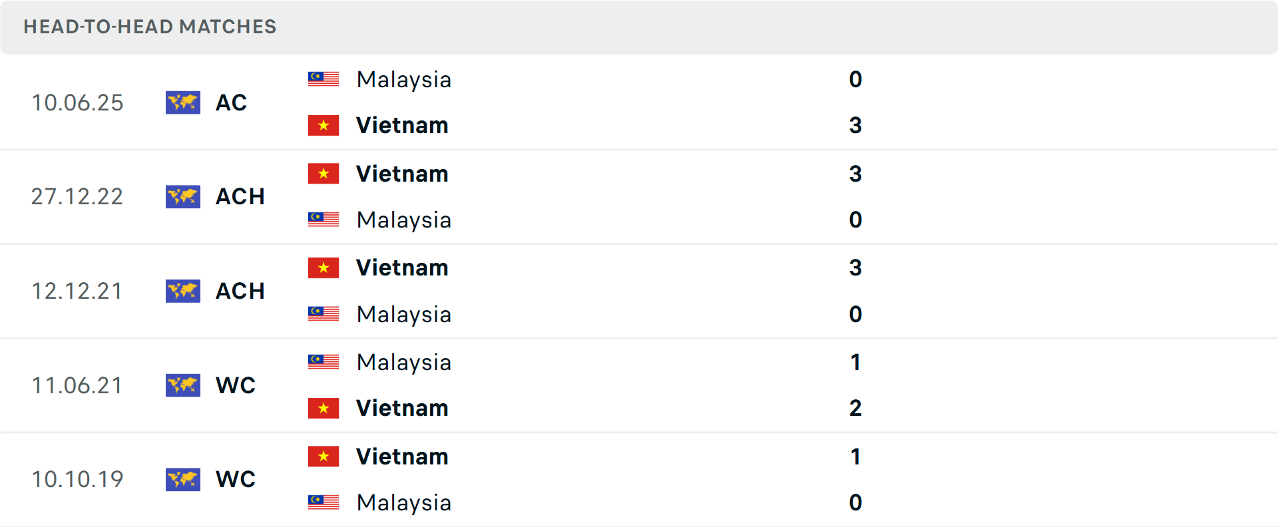Click the score 3 in the top match
Viewport: 1278px width, 527px height.
pos(856,126)
